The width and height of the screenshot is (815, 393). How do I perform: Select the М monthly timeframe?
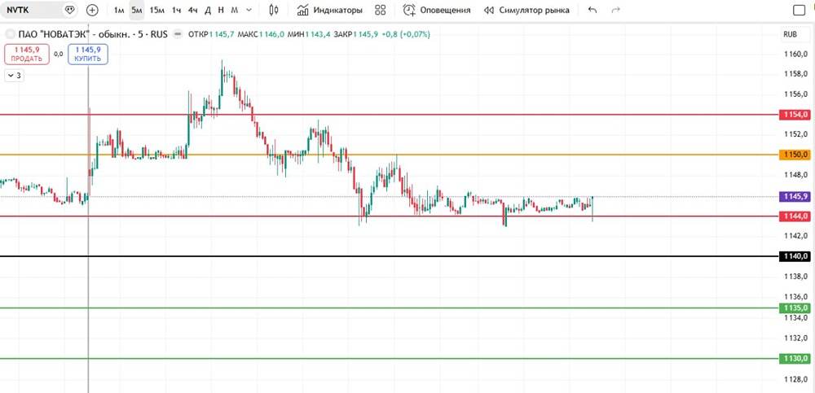tap(235, 10)
